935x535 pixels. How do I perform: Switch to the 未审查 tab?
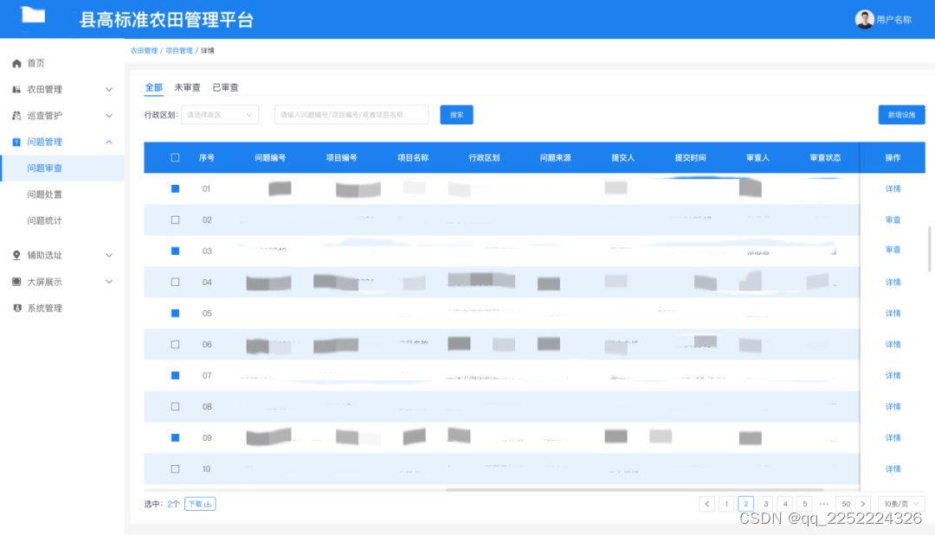click(x=187, y=87)
